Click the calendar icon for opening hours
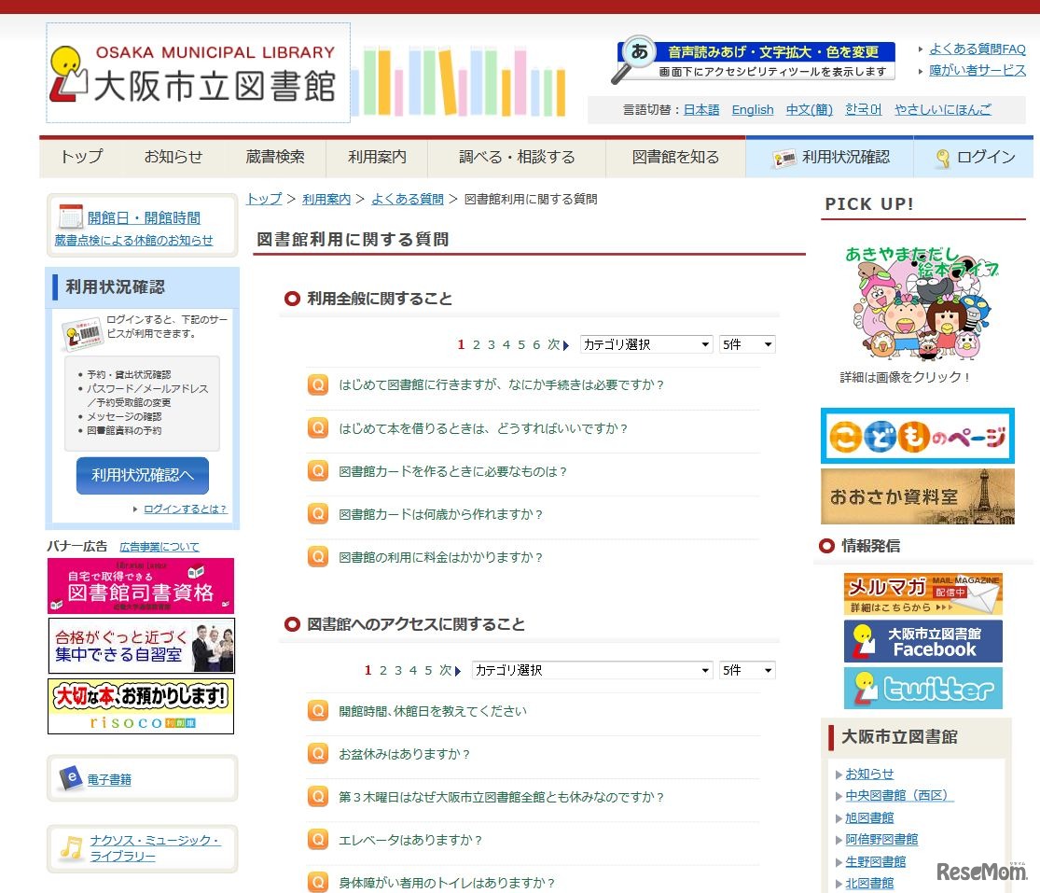Screen dimensions: 1040x893 [x=71, y=217]
